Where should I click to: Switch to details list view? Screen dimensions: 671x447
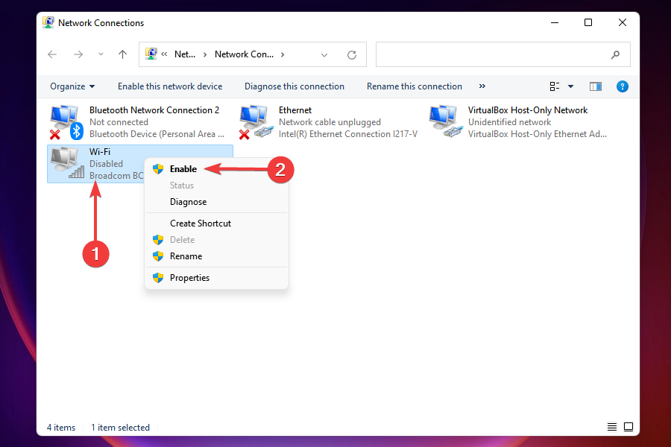pos(611,427)
